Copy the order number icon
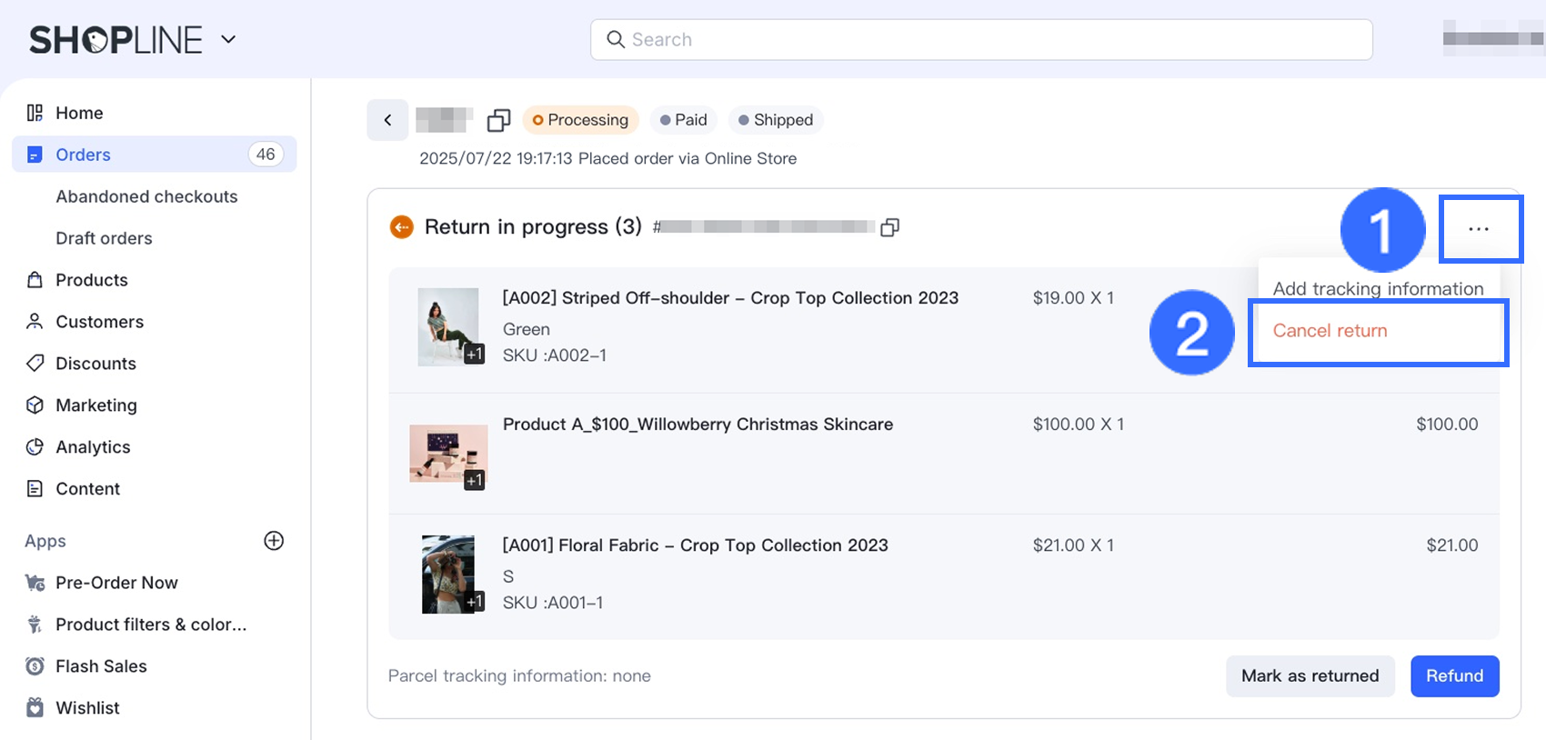 tap(498, 120)
